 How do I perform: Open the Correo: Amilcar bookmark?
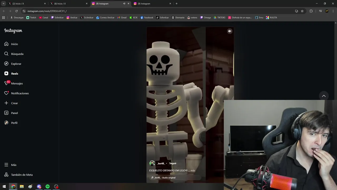click(105, 18)
